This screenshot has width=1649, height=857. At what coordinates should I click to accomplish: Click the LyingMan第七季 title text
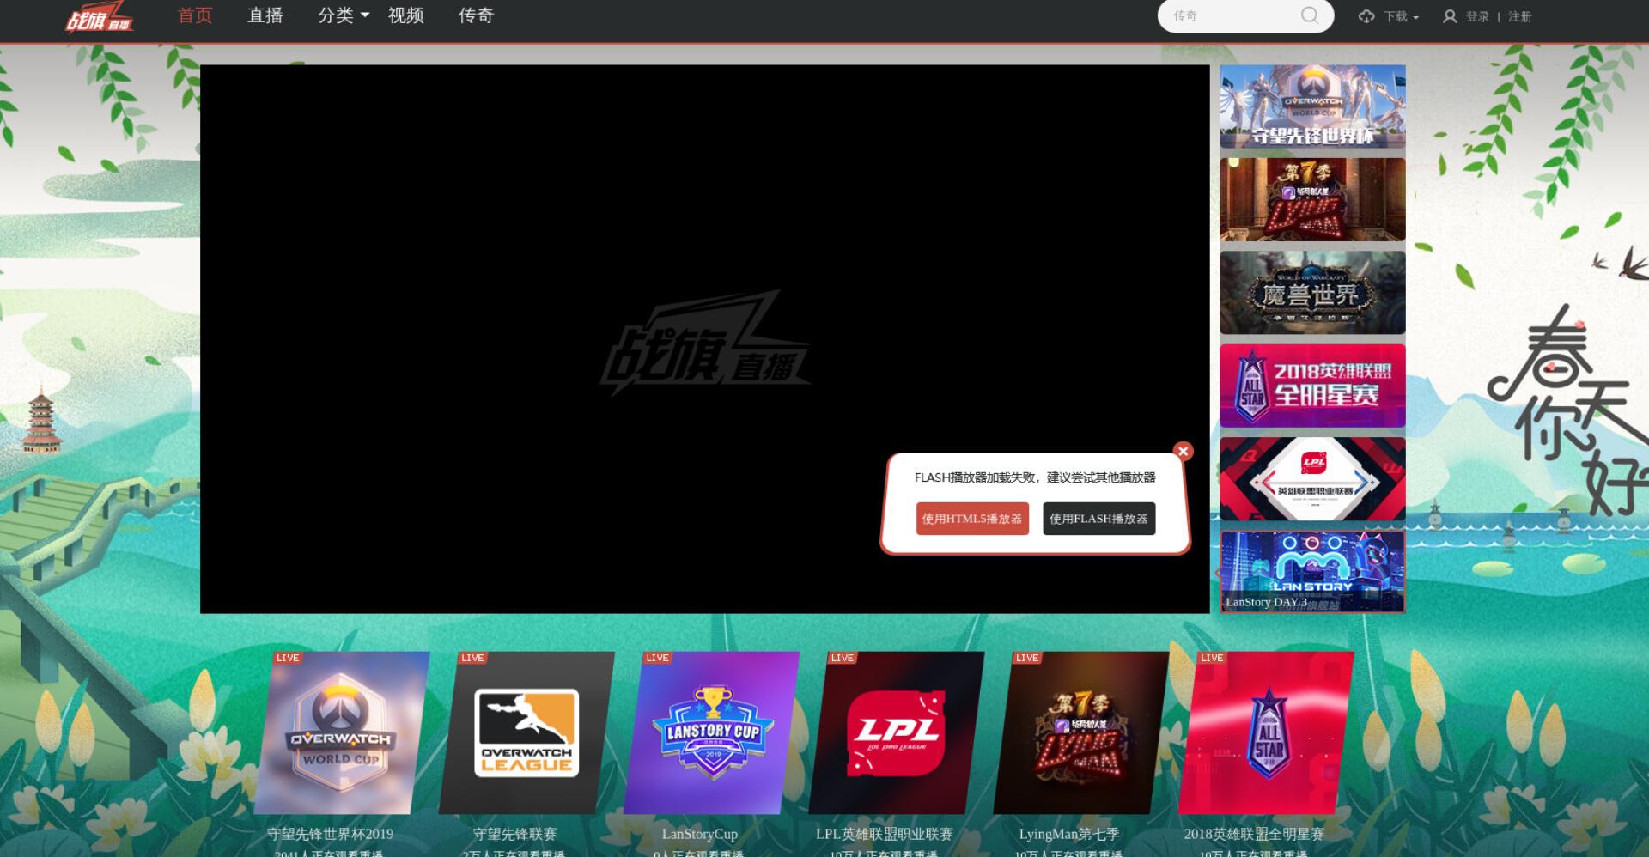[x=1069, y=834]
